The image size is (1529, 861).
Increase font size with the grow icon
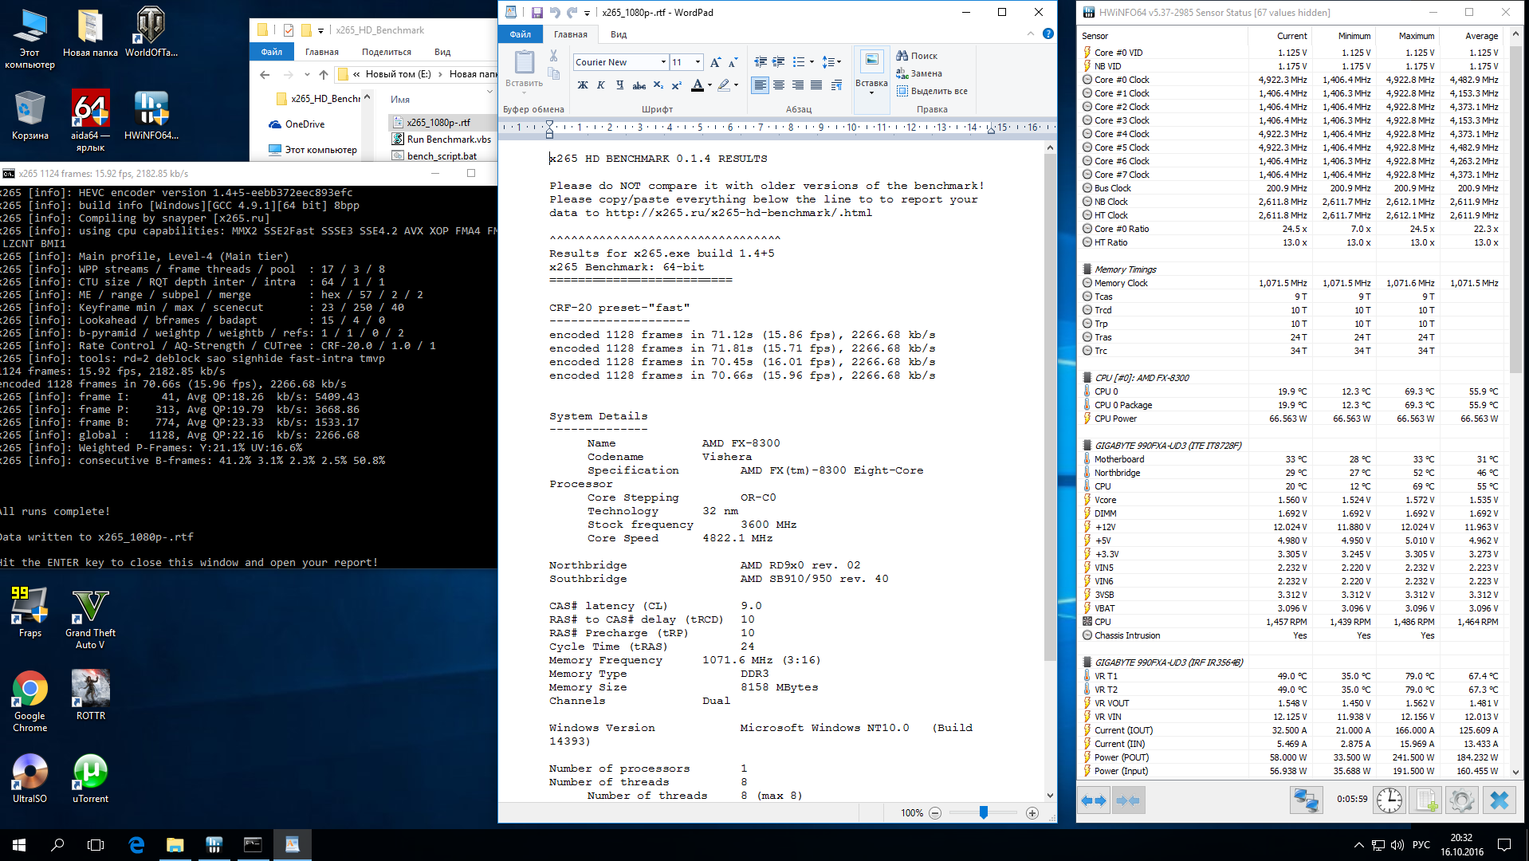pos(715,62)
